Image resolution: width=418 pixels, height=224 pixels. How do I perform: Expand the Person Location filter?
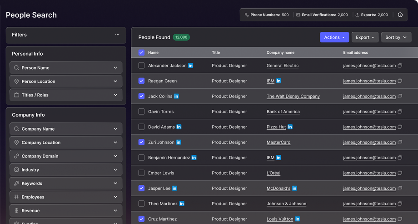(66, 81)
